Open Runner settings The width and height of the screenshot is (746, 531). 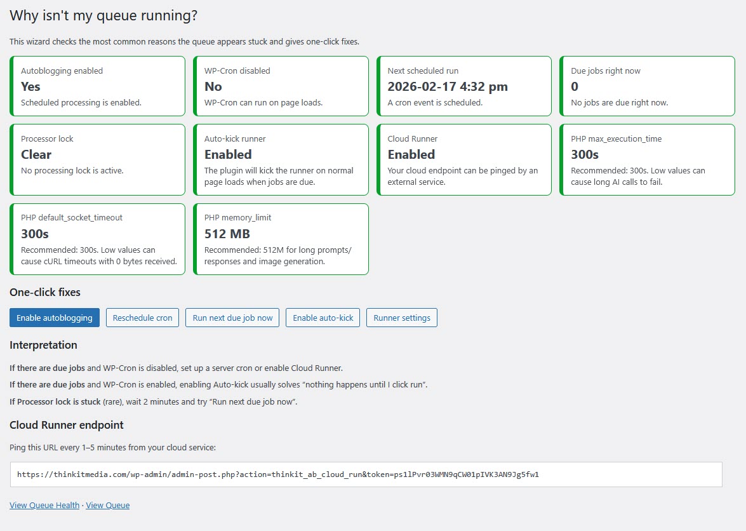(x=401, y=318)
